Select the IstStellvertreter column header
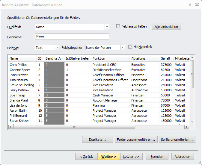 point(78,58)
